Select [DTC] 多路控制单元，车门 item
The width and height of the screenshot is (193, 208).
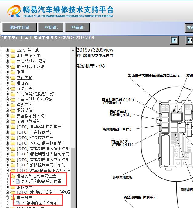click(41, 165)
